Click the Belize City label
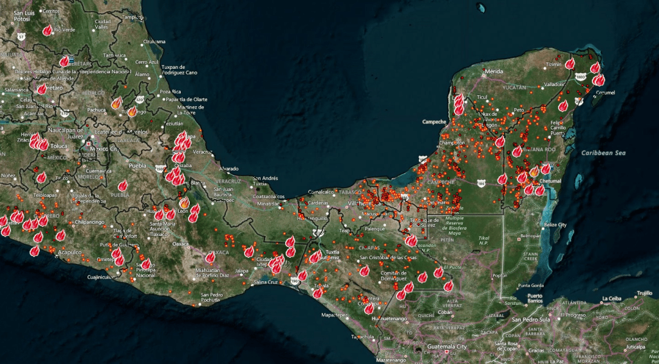 tap(555, 225)
